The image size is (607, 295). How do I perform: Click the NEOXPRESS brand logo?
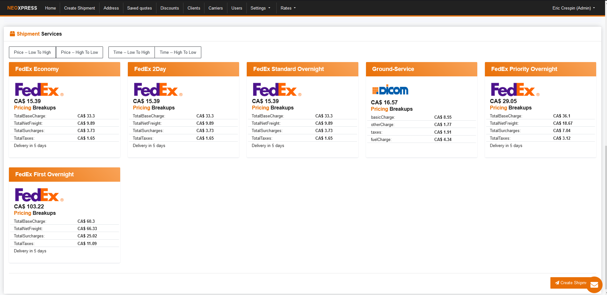coord(22,8)
